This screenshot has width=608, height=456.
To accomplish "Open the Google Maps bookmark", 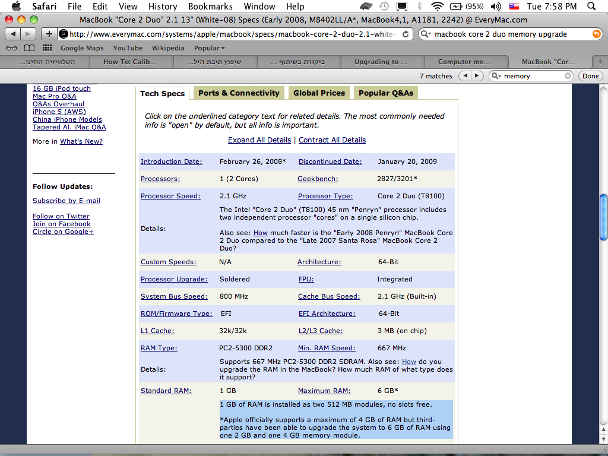I will pyautogui.click(x=82, y=48).
